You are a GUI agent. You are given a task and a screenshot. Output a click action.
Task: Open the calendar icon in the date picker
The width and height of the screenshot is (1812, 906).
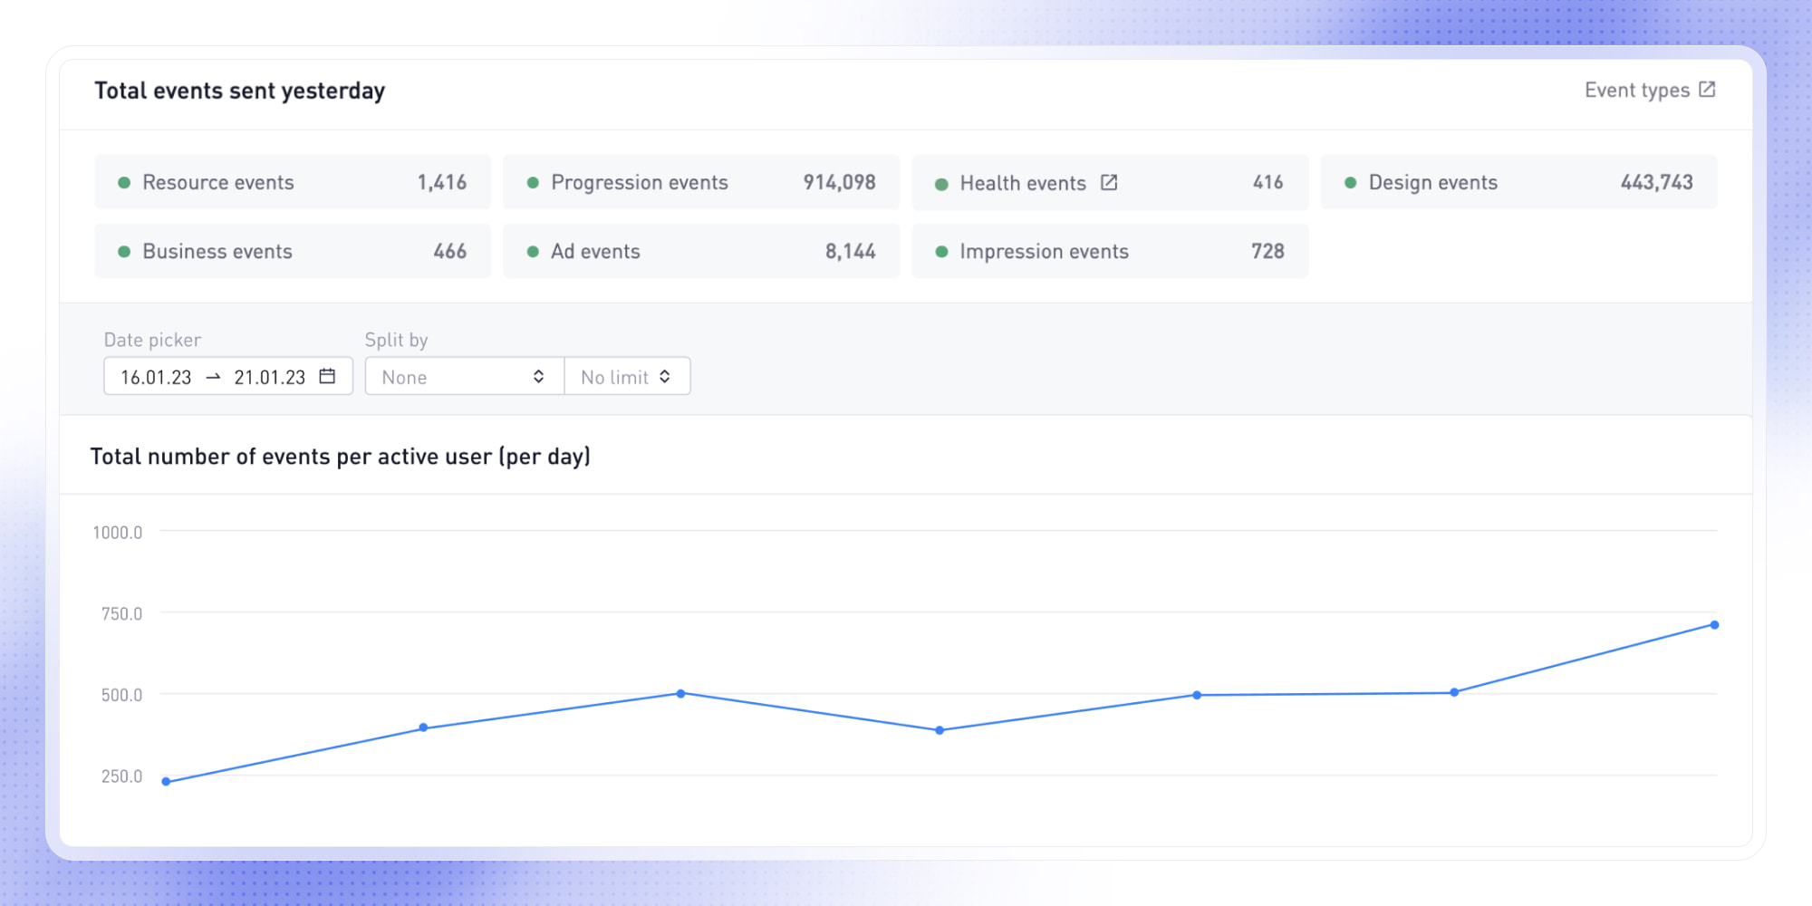(327, 376)
